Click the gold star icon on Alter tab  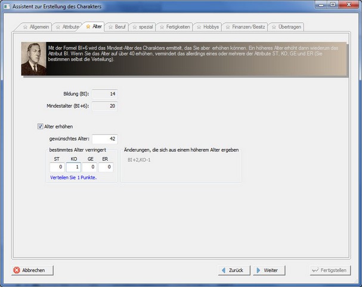coord(88,27)
